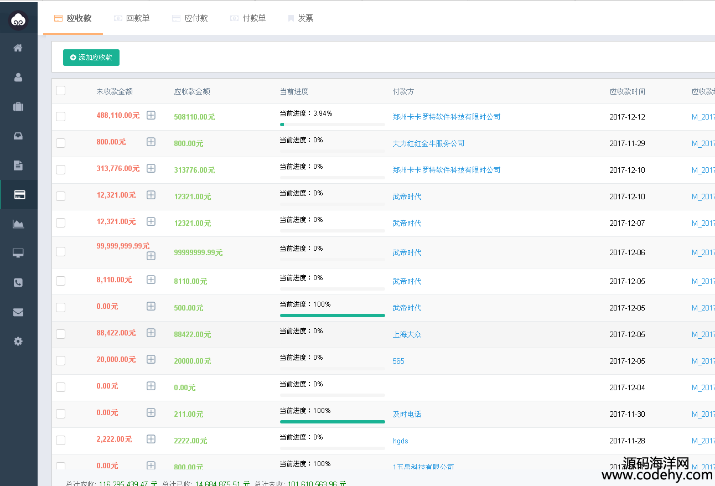
Task: Select the date 2017-11-29 cell
Action: (628, 143)
